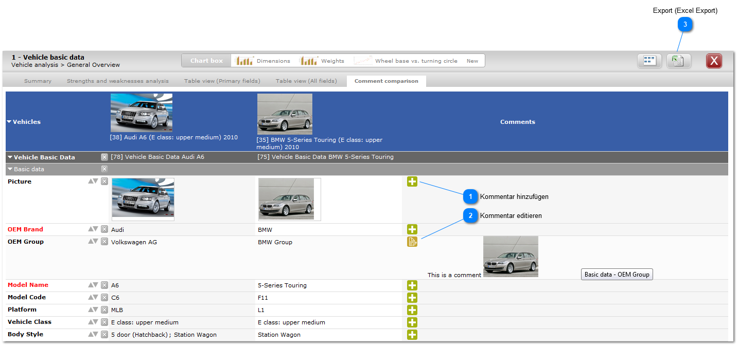Click the Audi A6 header thumbnail
Screen dimensions: 738x346
tap(142, 113)
